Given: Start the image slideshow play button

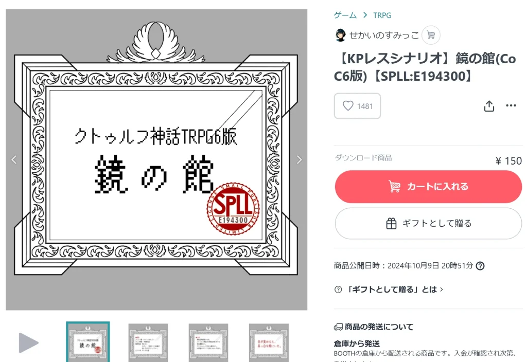Looking at the screenshot, I should click(28, 343).
